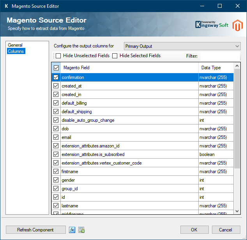Select extension_attributes.amazon_id field name

[x=90, y=146]
